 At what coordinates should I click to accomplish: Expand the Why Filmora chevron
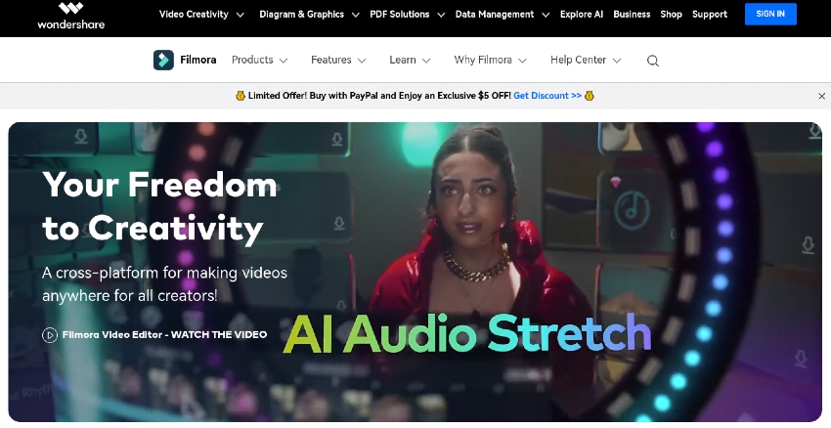click(522, 61)
